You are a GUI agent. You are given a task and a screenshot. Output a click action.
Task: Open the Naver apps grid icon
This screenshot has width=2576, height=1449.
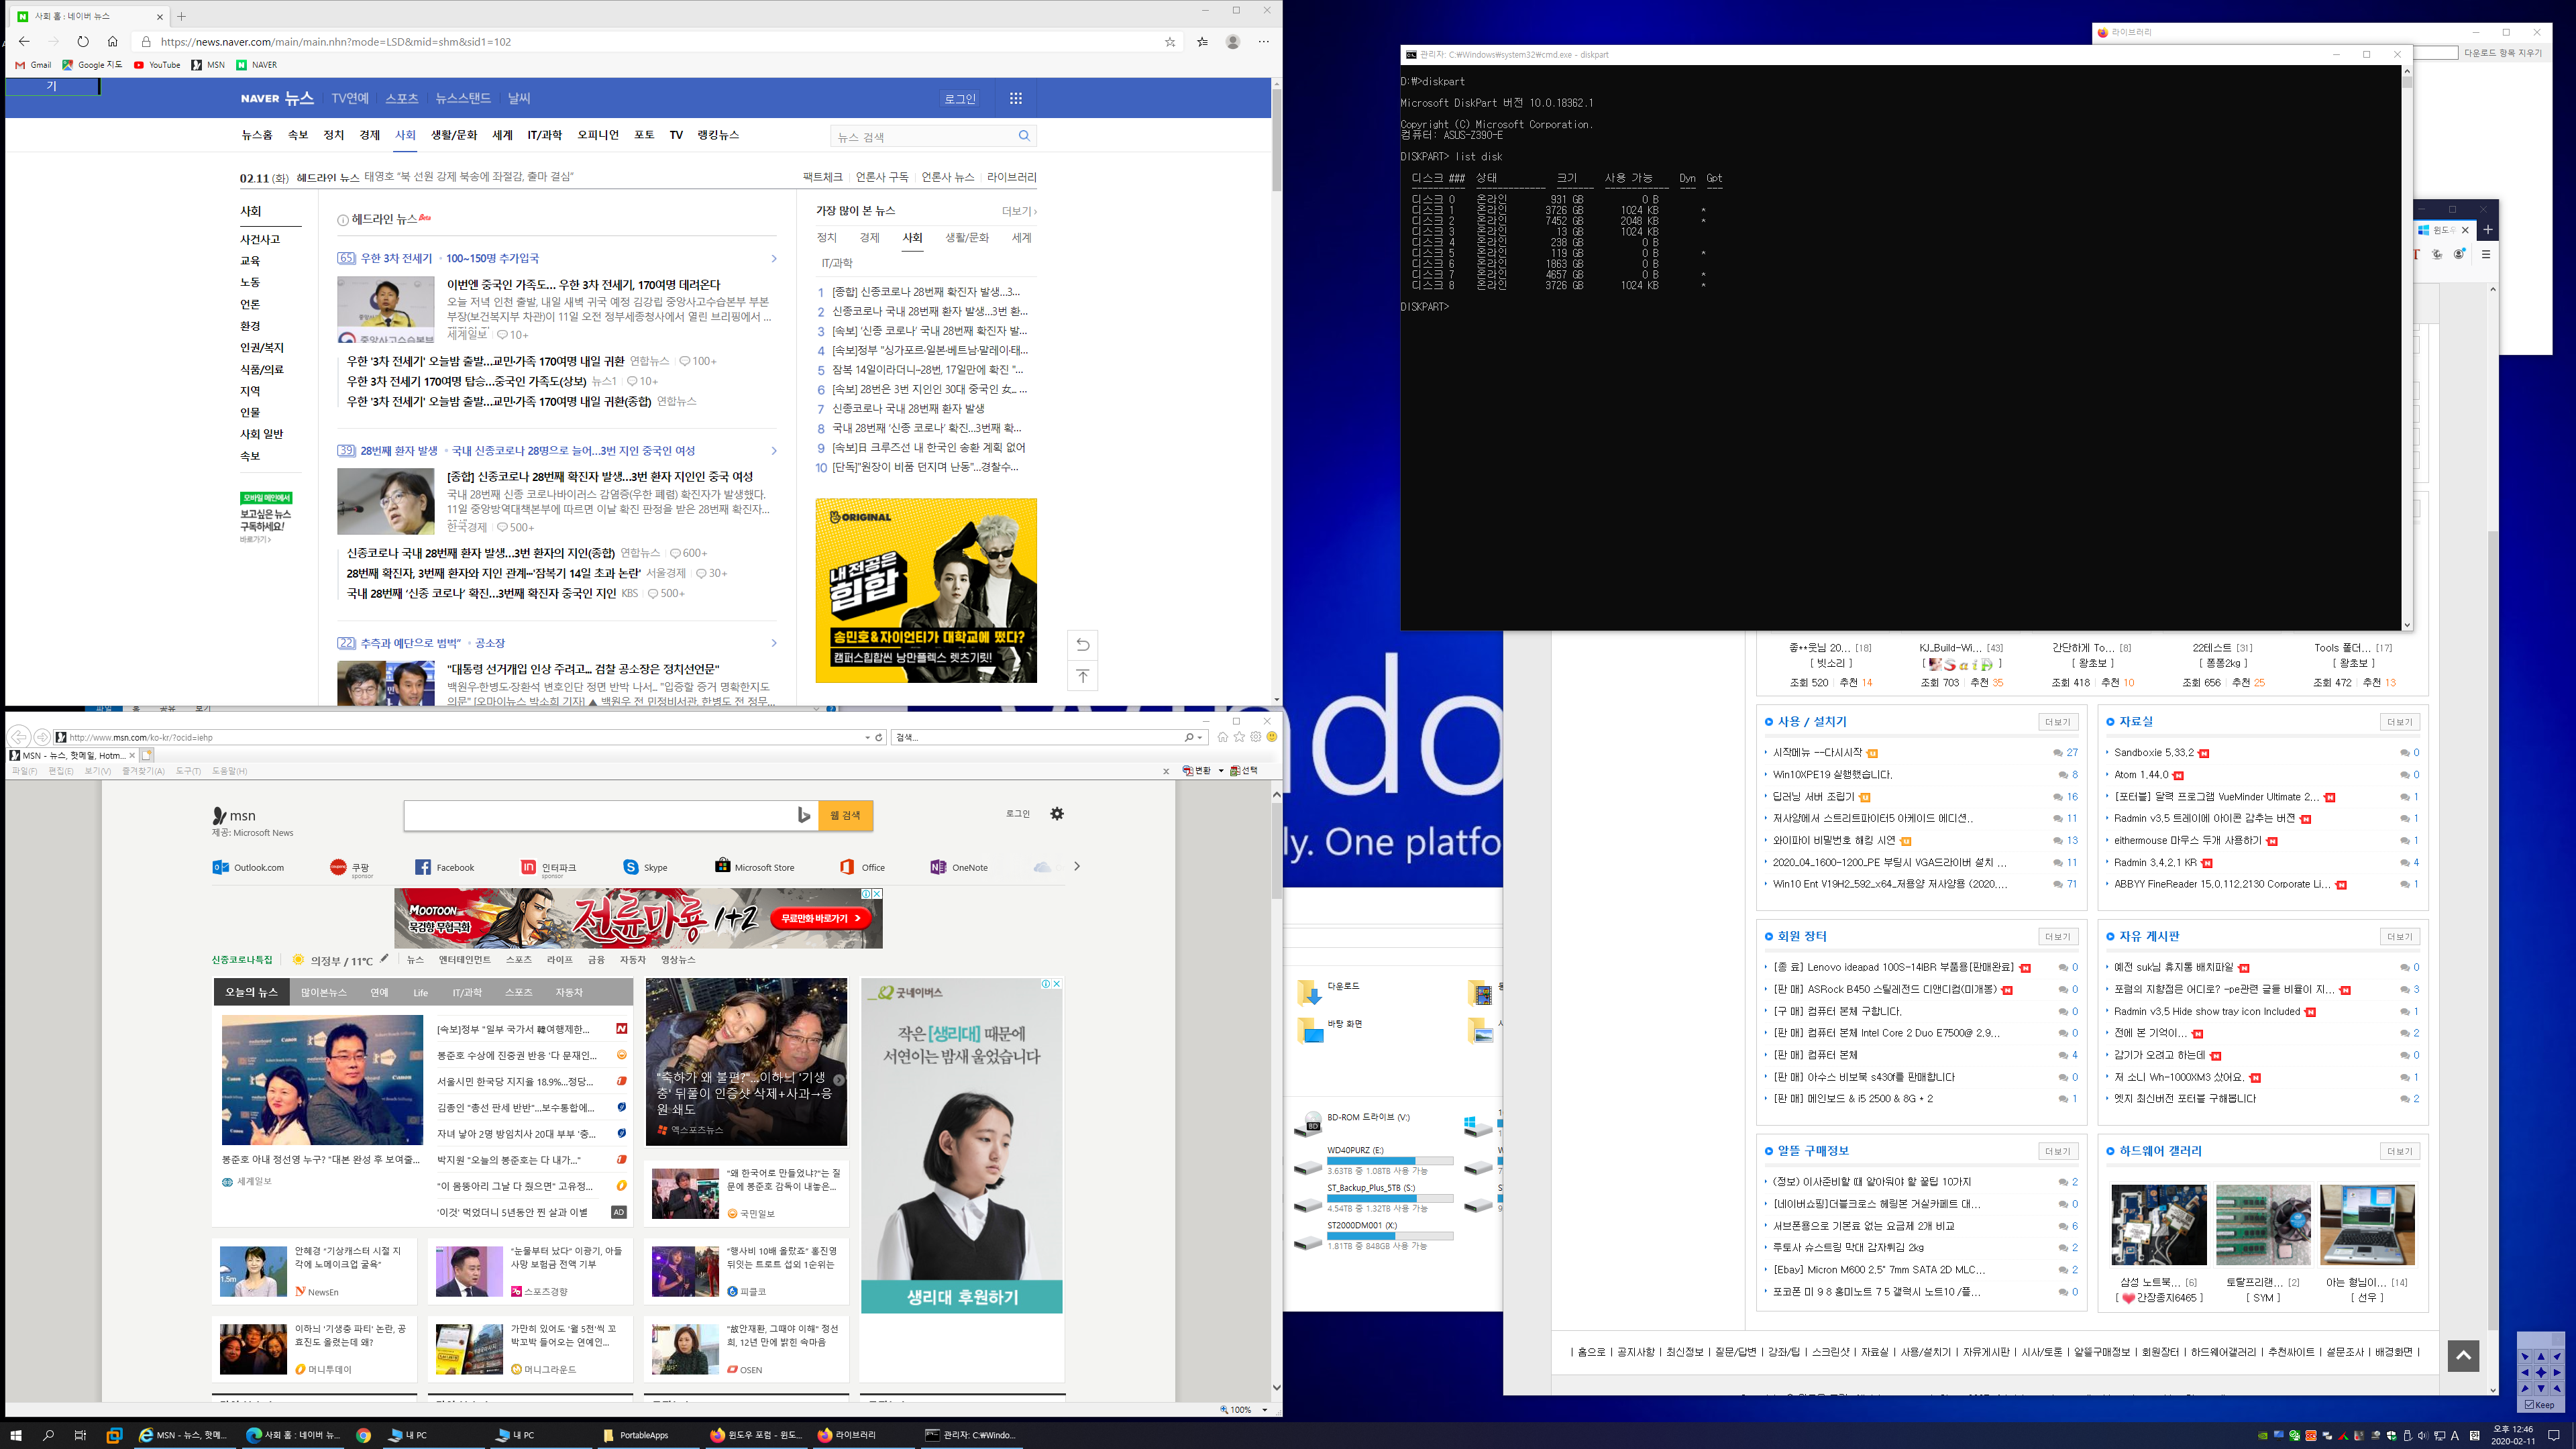tap(1016, 98)
